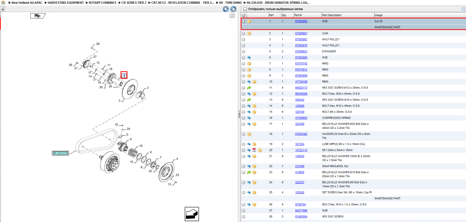Click the Usage column header
The width and height of the screenshot is (466, 222).
[x=378, y=15]
